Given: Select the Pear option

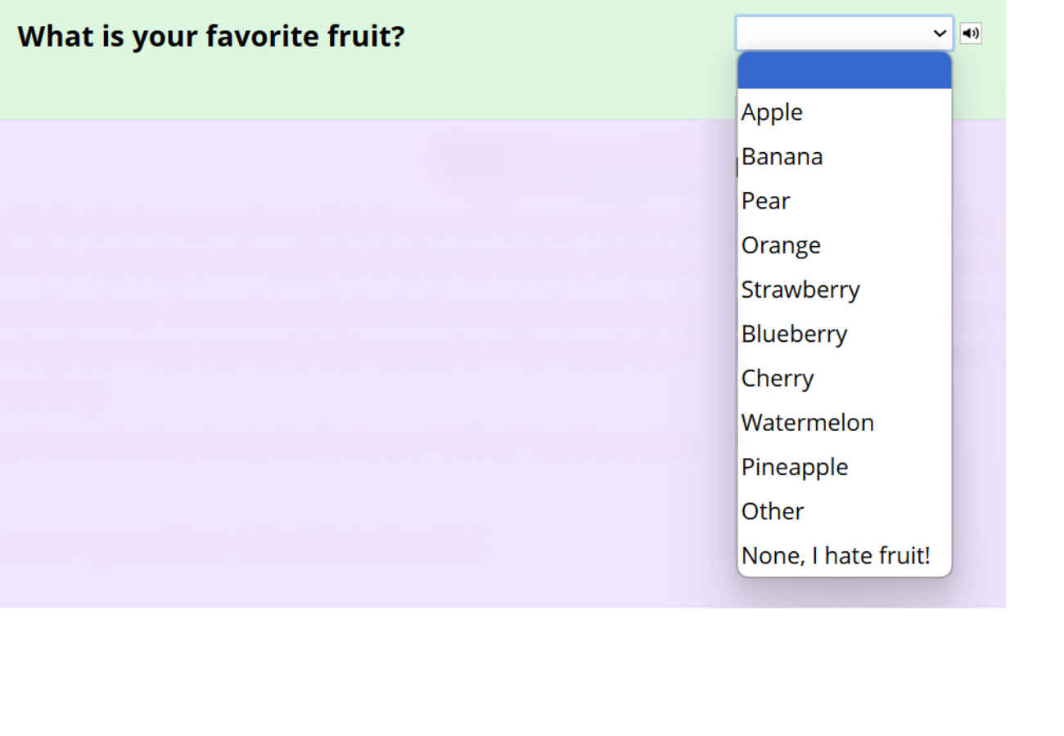Looking at the screenshot, I should (x=844, y=200).
